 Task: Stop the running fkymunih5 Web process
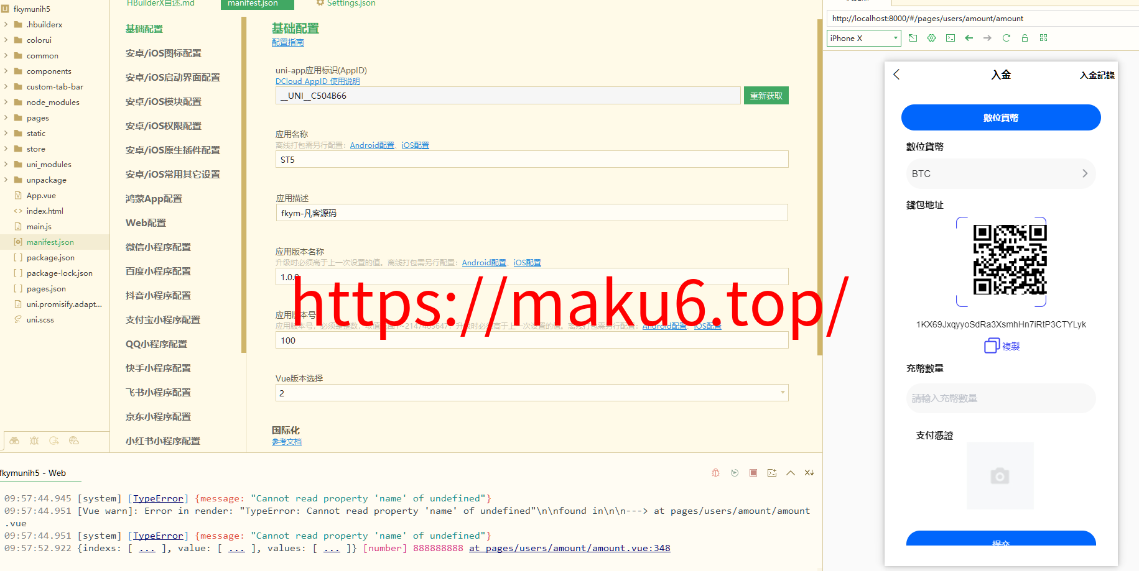(x=753, y=473)
